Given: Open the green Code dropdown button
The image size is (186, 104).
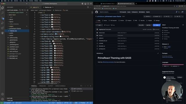Looking at the screenshot, I should [x=157, y=25].
